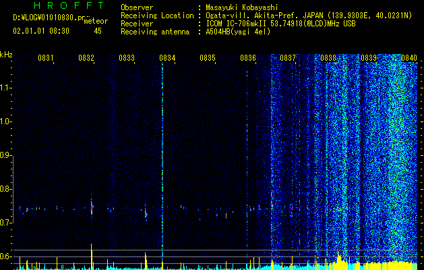Click the 0838 time marker
424x270 pixels.
click(x=328, y=57)
